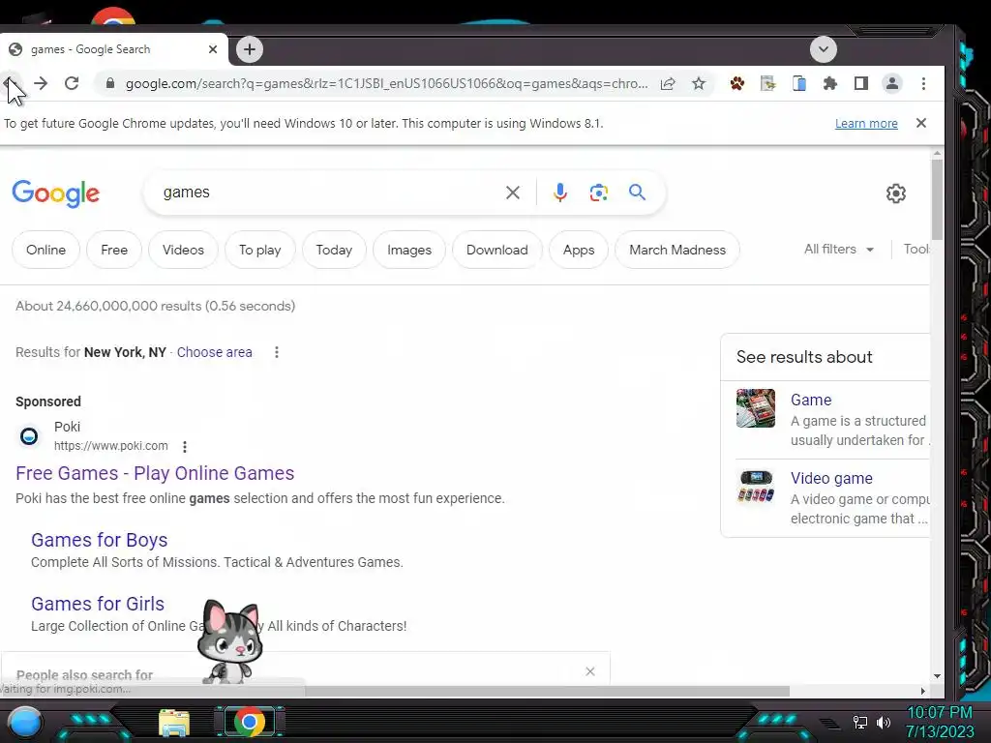Select the Today filter chip
991x743 pixels.
pos(334,250)
